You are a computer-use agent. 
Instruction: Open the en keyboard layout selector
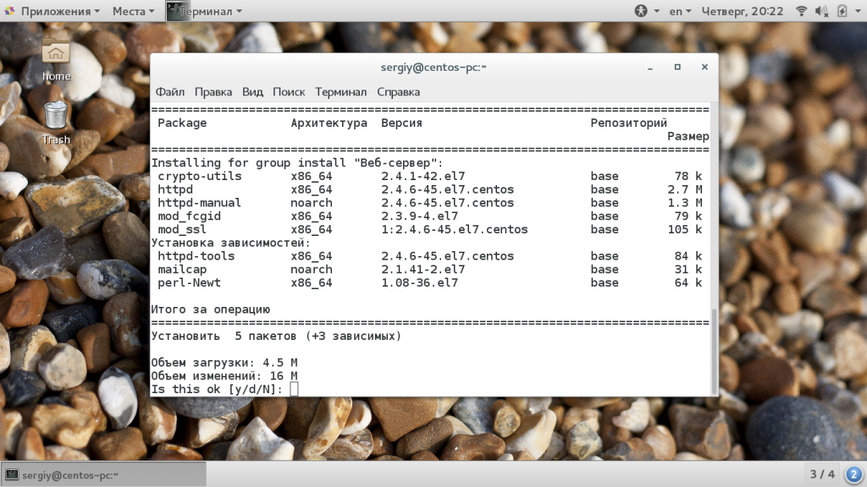[x=680, y=11]
